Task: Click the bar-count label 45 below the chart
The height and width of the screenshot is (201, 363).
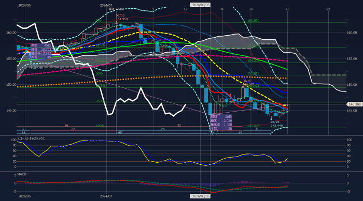Action: 120,133
